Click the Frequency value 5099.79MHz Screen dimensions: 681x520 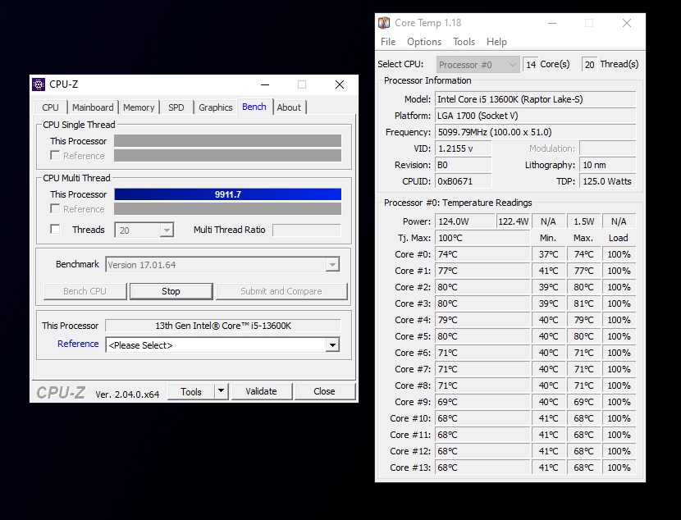(536, 132)
